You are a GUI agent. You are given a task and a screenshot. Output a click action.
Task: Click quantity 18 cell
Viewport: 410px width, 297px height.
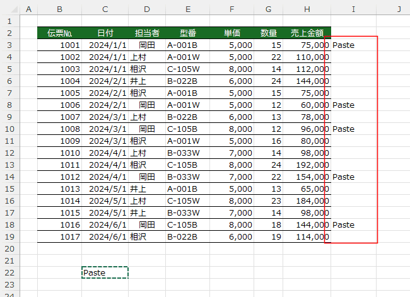[x=268, y=225]
